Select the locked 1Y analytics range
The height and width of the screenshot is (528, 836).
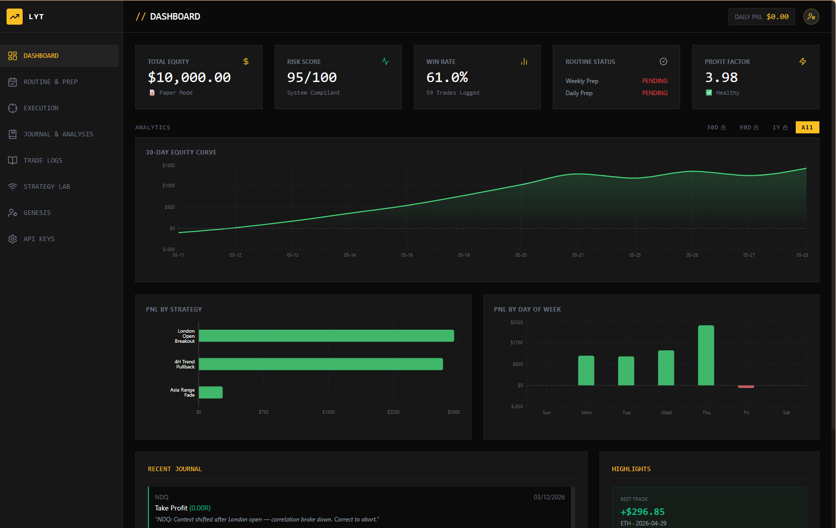[780, 127]
